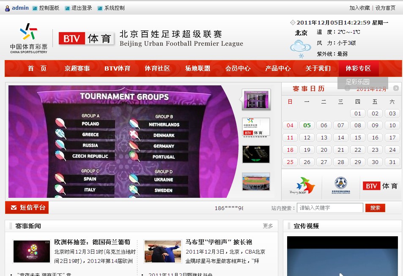
Task: Click the Beijing football association emblem
Action: pos(341,185)
